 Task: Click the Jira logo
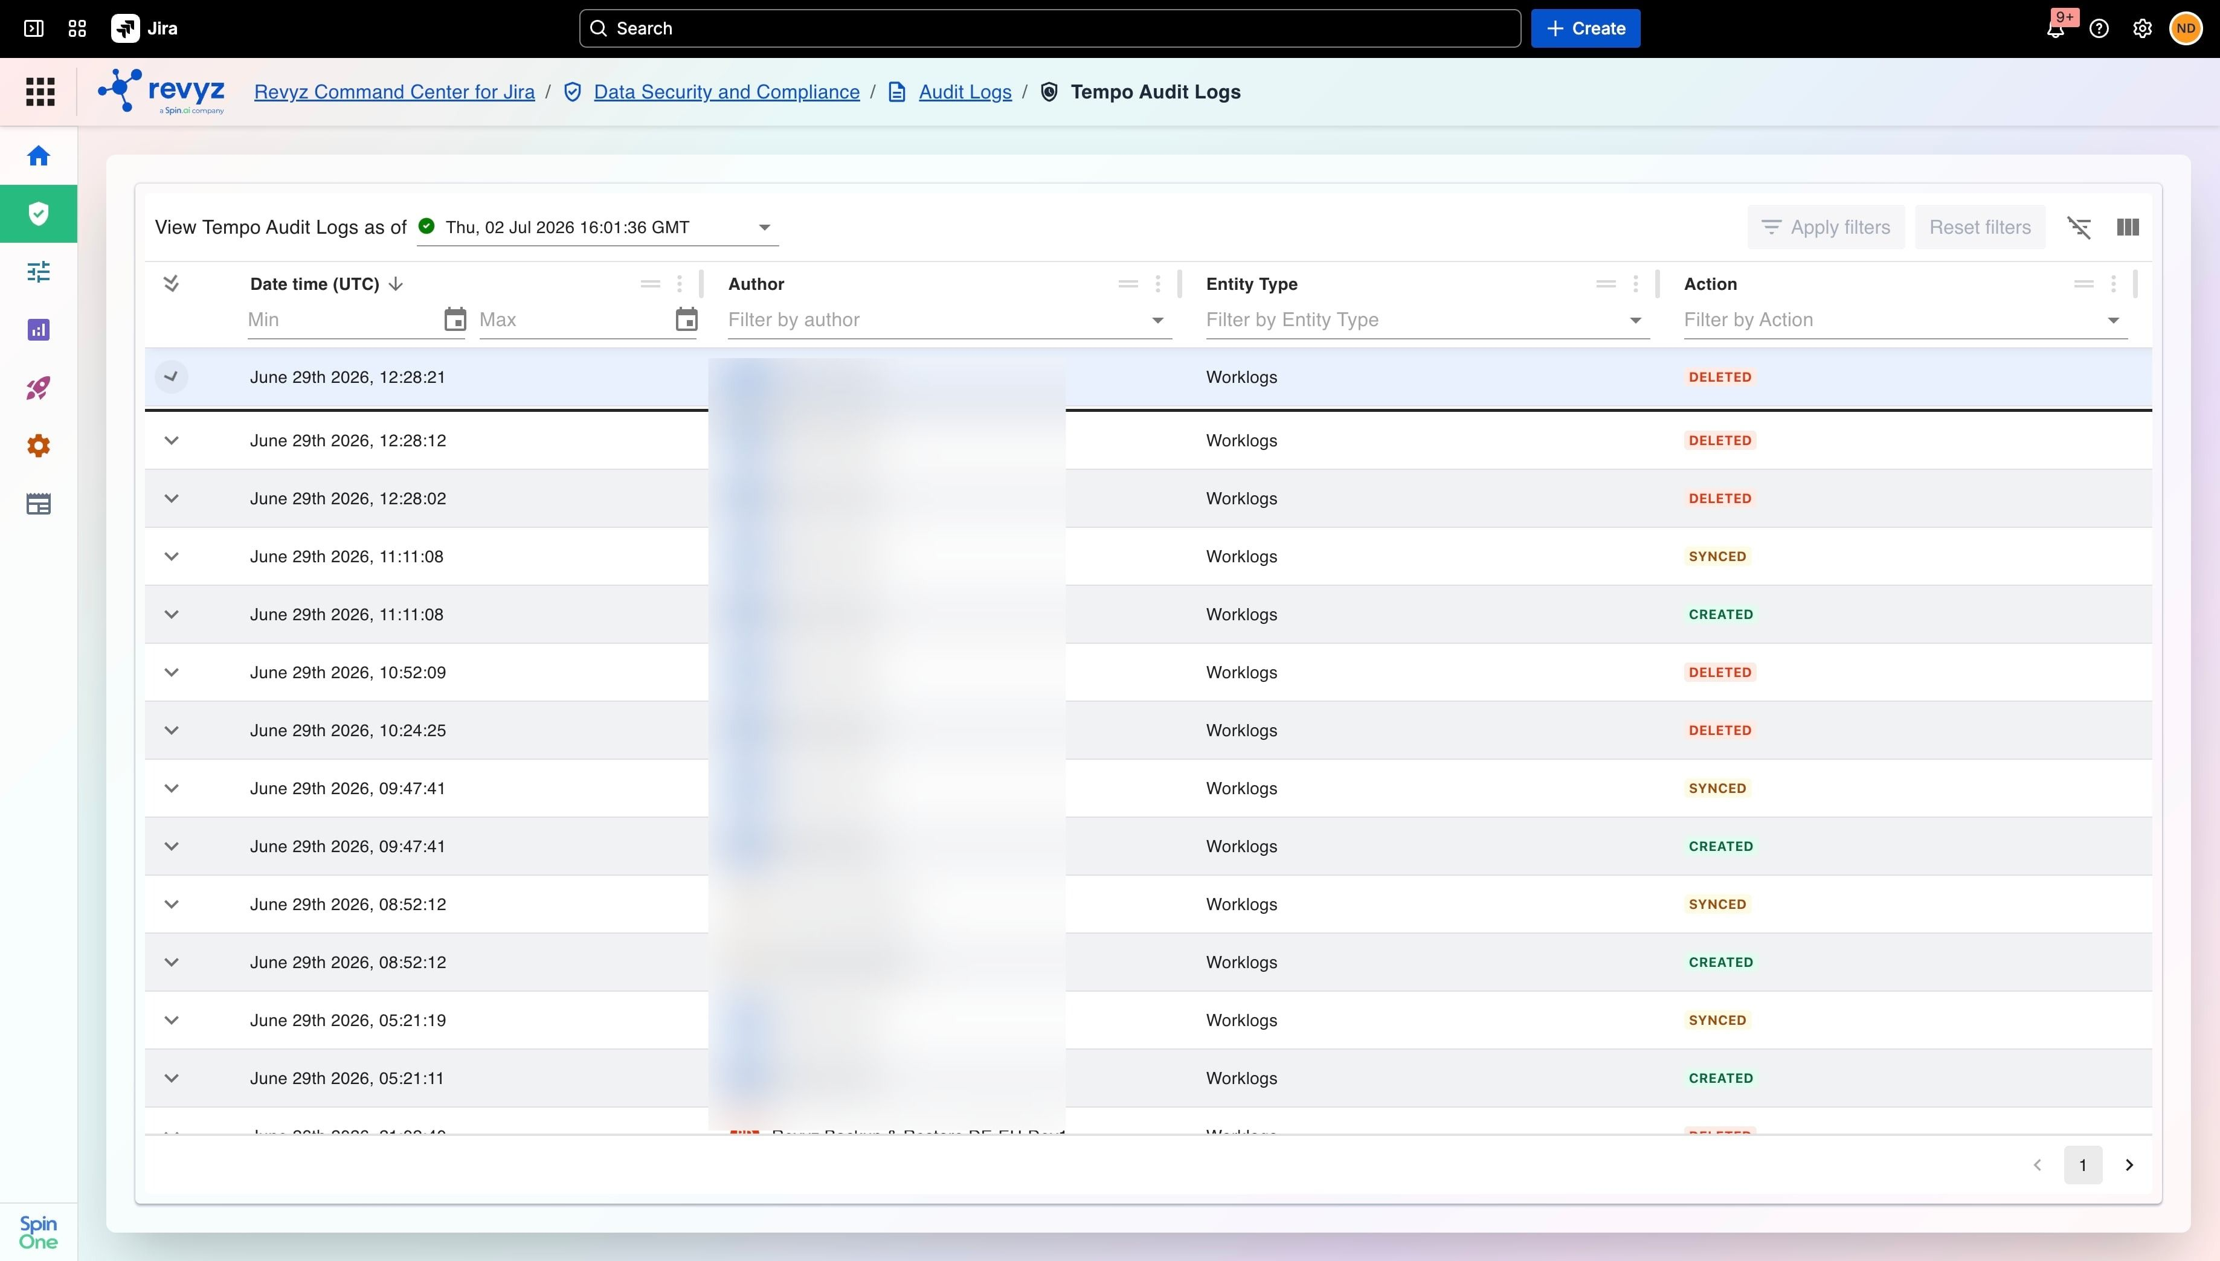tap(144, 28)
